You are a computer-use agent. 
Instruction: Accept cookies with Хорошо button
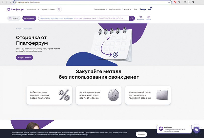tap(141, 134)
